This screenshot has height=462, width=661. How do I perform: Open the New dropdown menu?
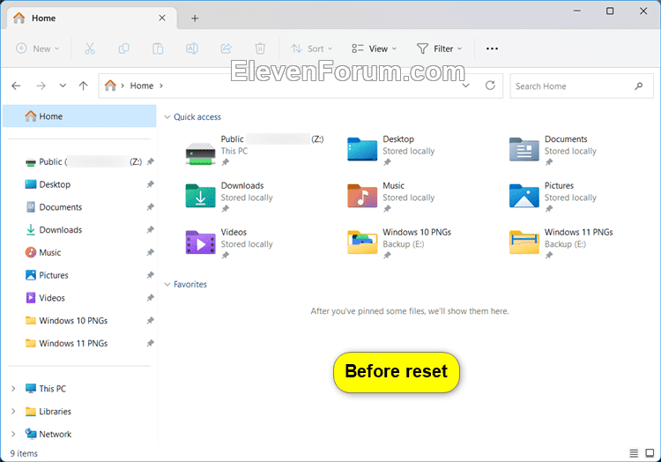click(x=38, y=48)
